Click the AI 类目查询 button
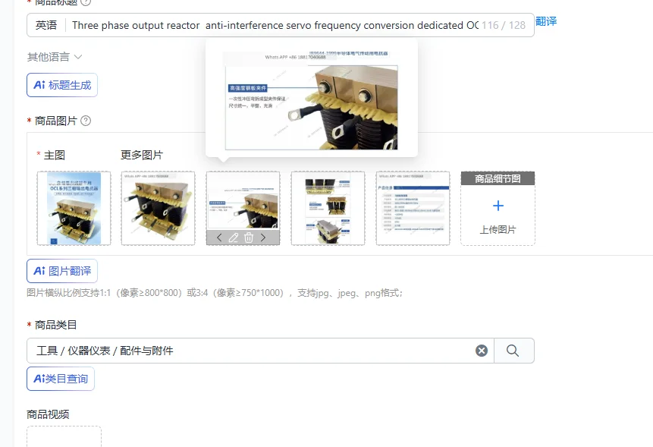The width and height of the screenshot is (653, 447). (61, 379)
